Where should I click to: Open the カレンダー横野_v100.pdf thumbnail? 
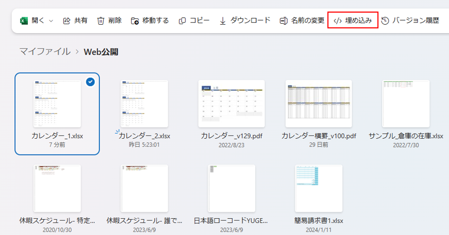click(x=318, y=104)
